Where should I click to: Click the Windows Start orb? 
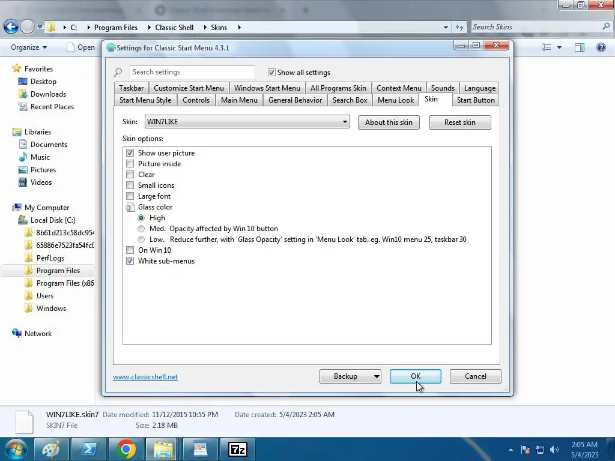point(16,449)
